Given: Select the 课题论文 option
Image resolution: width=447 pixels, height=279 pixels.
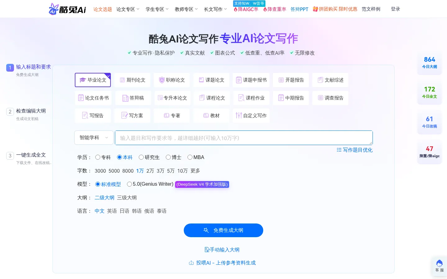Looking at the screenshot, I should tap(211, 80).
